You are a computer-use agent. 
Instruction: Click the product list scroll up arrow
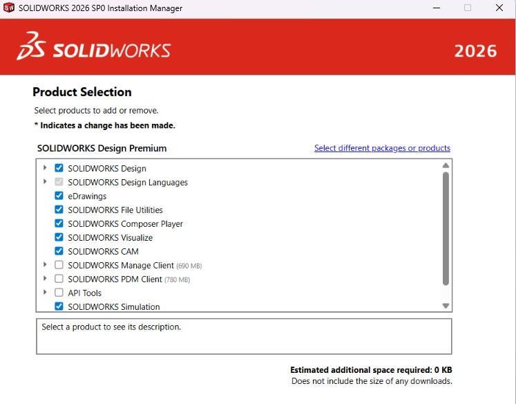446,165
